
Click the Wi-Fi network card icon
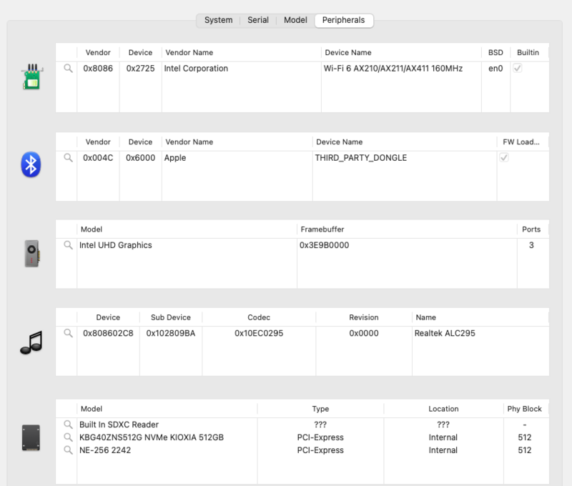click(x=30, y=77)
